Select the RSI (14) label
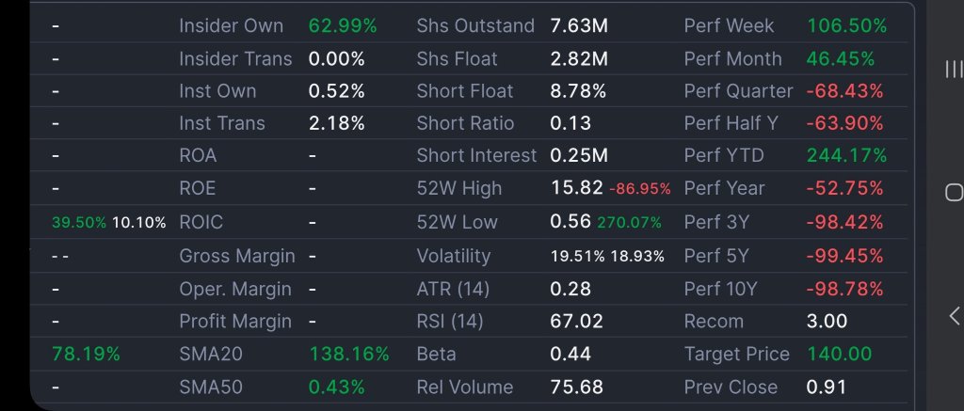The image size is (964, 411). click(x=450, y=322)
